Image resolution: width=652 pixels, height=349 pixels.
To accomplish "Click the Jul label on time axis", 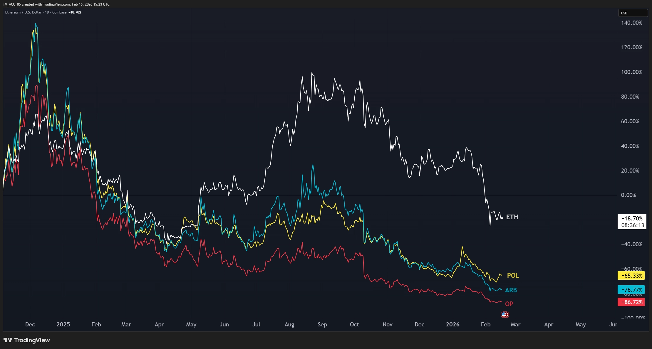I will click(x=256, y=324).
